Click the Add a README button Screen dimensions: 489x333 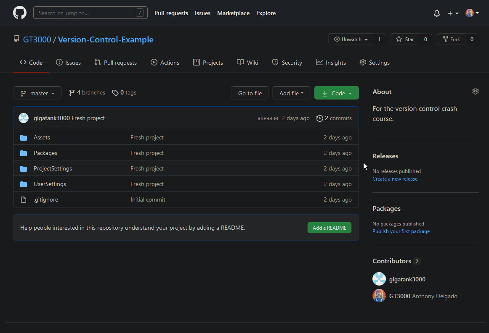330,228
